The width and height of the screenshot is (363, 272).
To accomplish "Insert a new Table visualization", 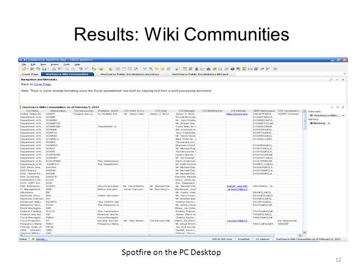I will [185, 69].
